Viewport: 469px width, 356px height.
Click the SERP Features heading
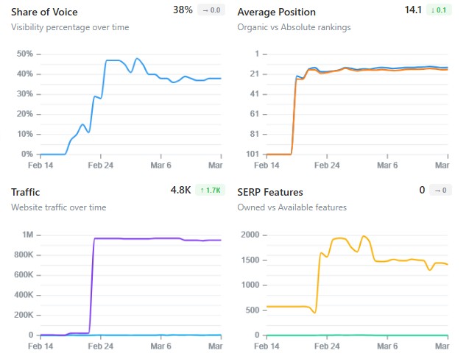tap(269, 192)
